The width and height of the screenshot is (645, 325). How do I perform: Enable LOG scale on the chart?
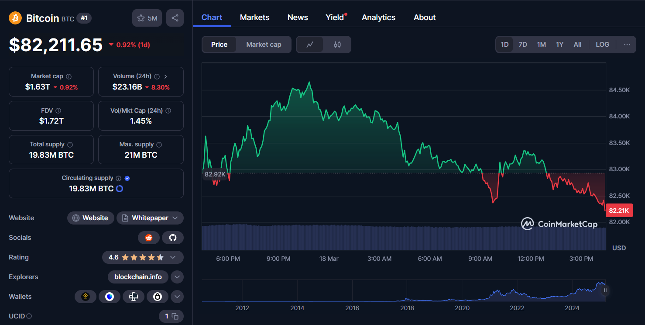[602, 44]
